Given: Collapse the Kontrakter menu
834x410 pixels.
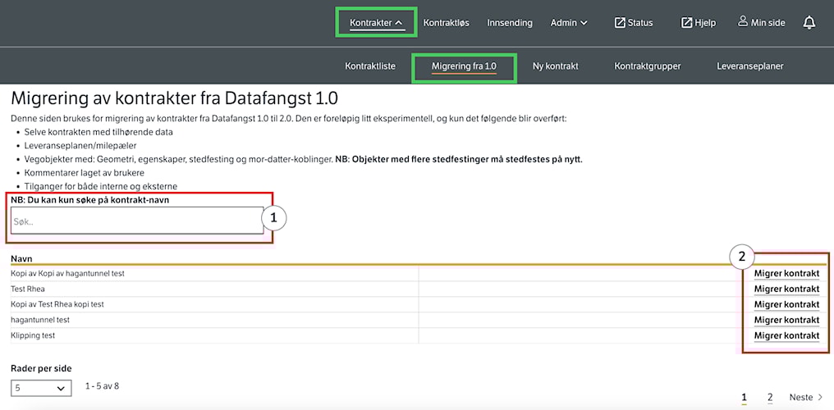Looking at the screenshot, I should click(x=376, y=23).
